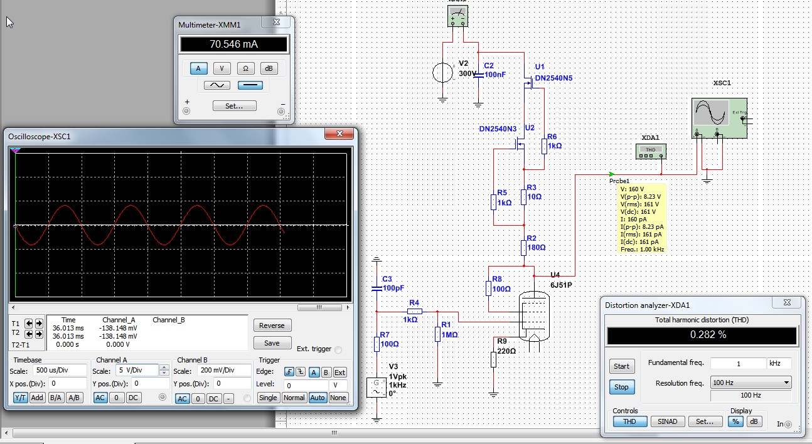Select the THD control mode
The width and height of the screenshot is (812, 444).
coord(630,421)
